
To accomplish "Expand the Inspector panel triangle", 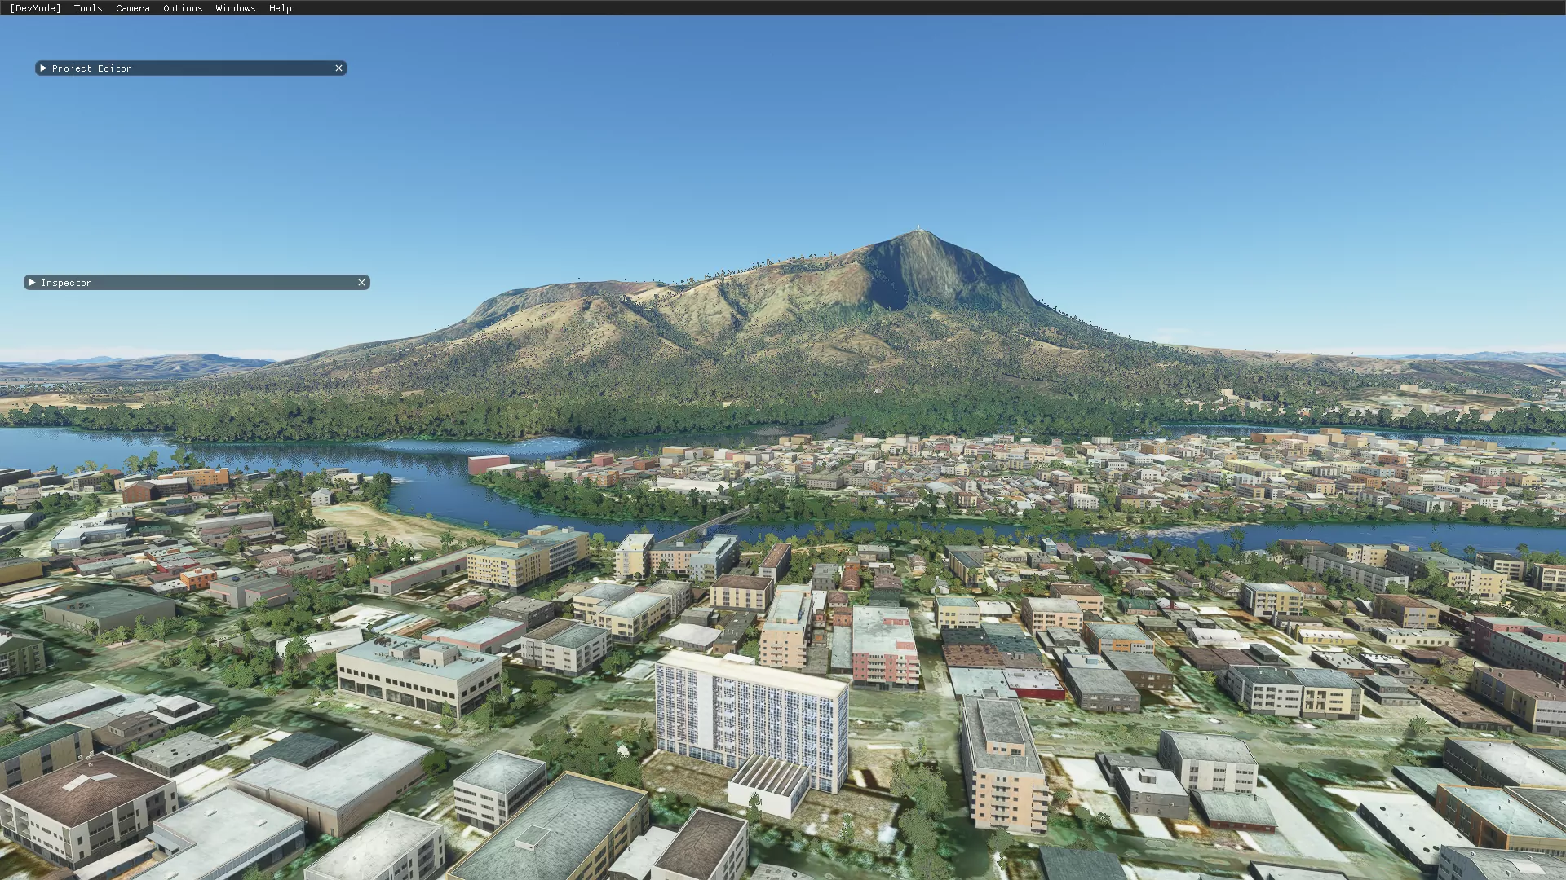I will pos(32,283).
